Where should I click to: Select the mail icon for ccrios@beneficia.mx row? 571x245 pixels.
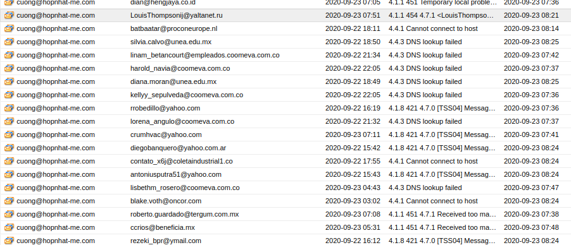coord(9,227)
